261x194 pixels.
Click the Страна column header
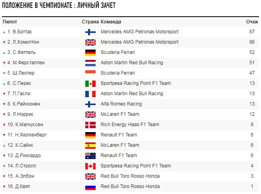click(x=90, y=22)
